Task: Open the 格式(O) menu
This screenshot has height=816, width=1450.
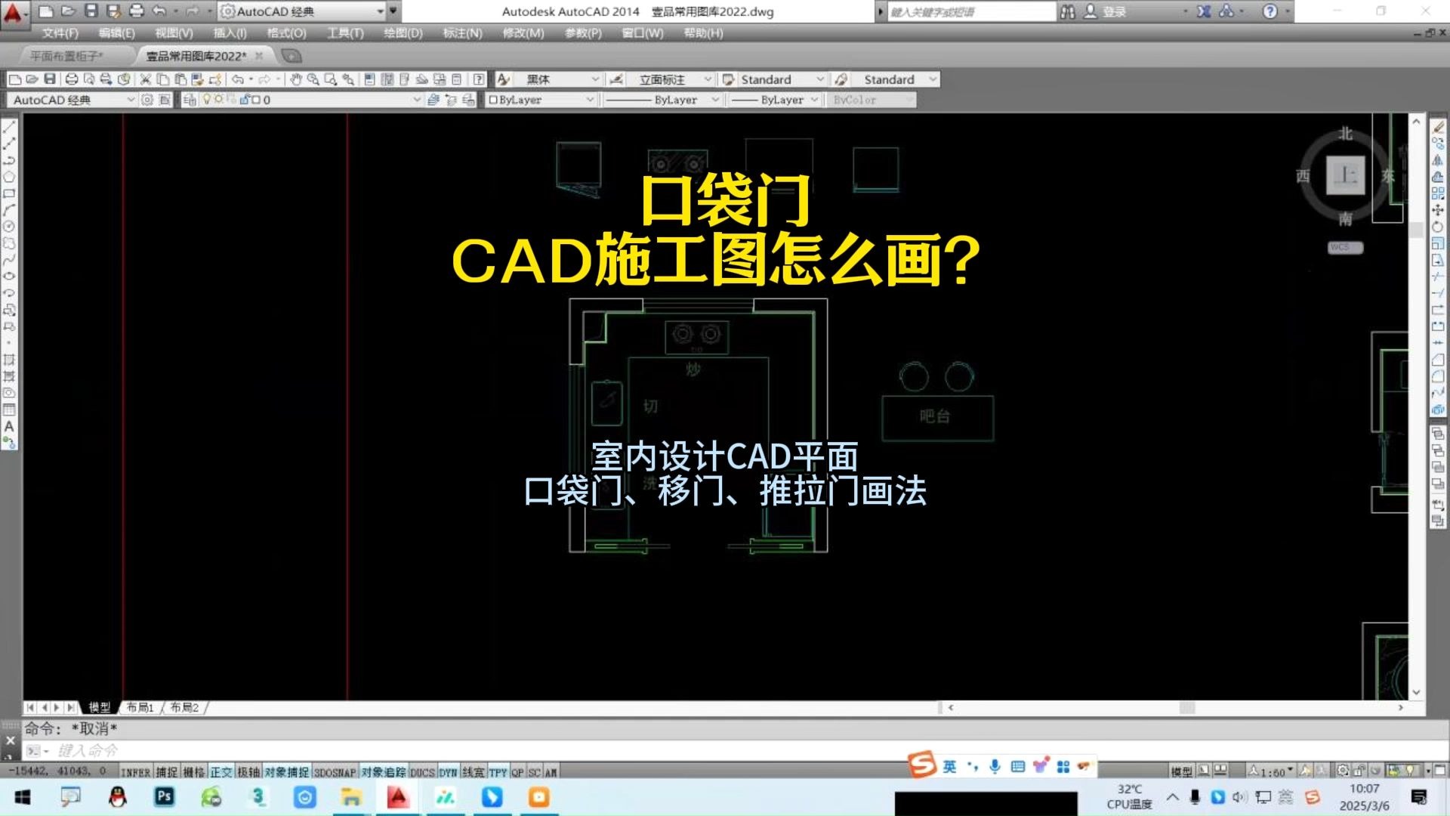Action: click(288, 32)
